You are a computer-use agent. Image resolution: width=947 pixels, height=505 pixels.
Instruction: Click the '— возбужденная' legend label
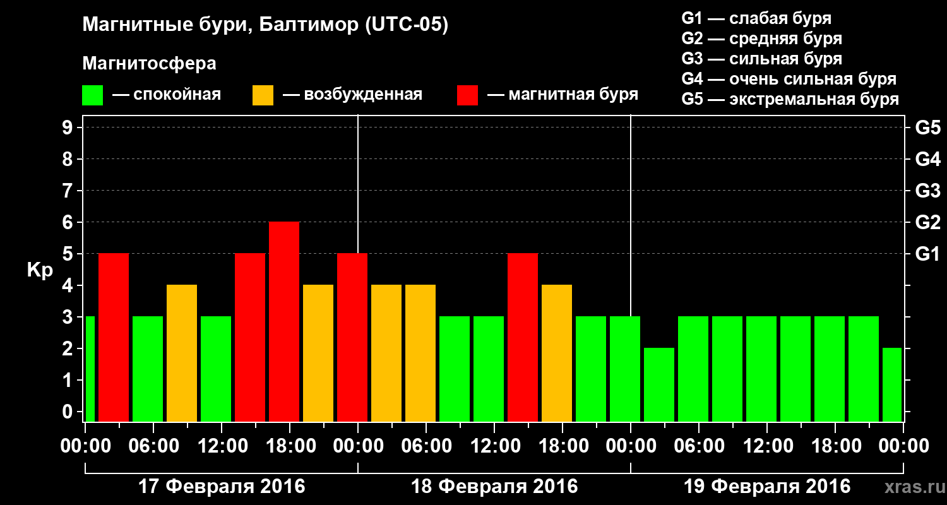click(352, 95)
